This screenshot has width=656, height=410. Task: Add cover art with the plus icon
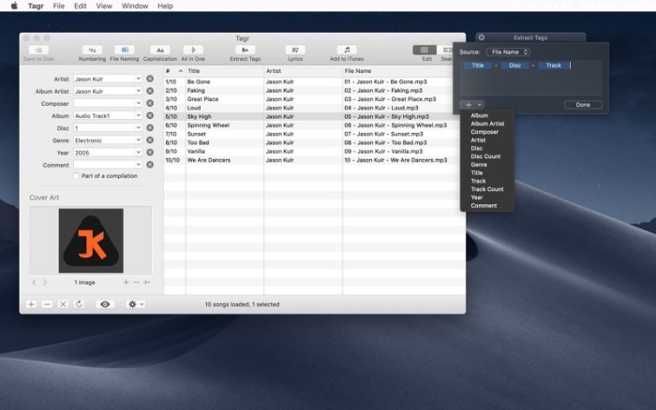pyautogui.click(x=126, y=282)
